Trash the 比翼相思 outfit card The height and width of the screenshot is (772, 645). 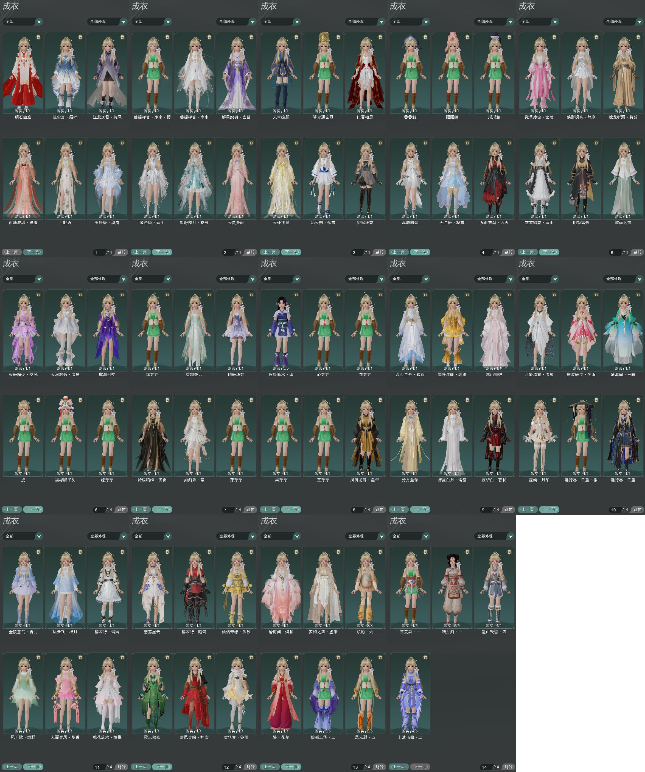point(380,37)
